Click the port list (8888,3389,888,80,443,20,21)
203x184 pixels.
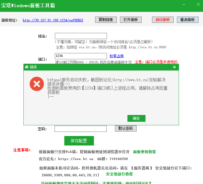click(71, 175)
